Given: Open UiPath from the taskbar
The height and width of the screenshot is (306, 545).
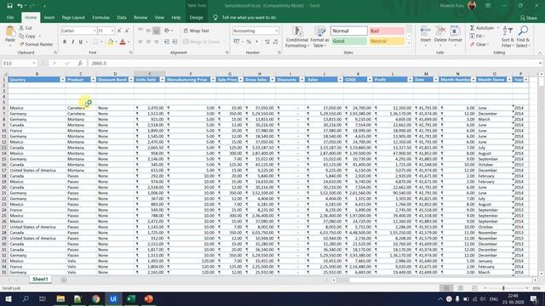Looking at the screenshot, I should click(x=113, y=298).
